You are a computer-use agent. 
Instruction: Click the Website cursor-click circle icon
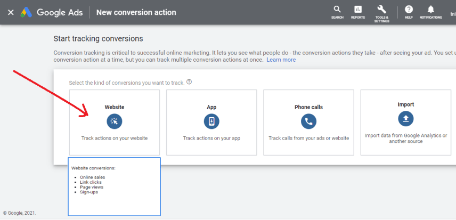pos(115,121)
